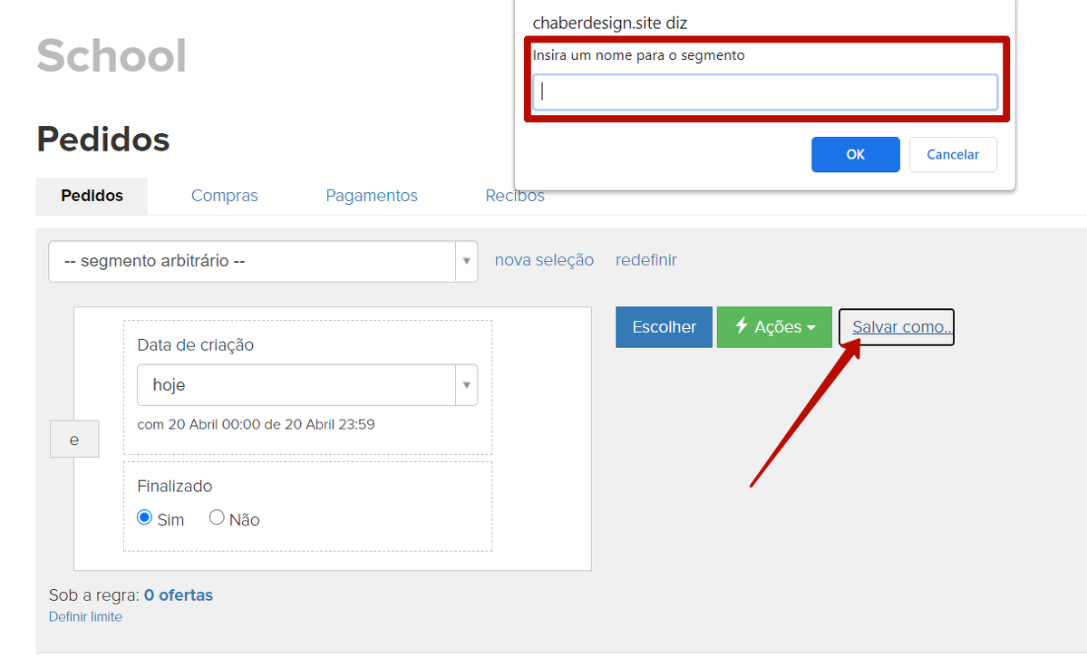Select the Sim radio button under Finalizado
The height and width of the screenshot is (657, 1087).
click(x=144, y=518)
